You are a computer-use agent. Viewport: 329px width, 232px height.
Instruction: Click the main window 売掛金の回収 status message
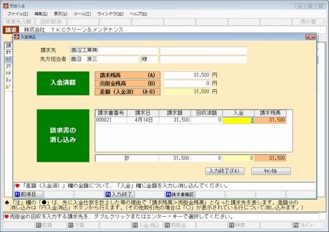pyautogui.click(x=161, y=217)
